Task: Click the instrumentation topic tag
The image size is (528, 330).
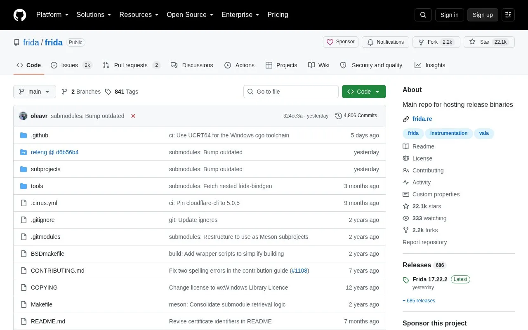Action: [x=449, y=133]
